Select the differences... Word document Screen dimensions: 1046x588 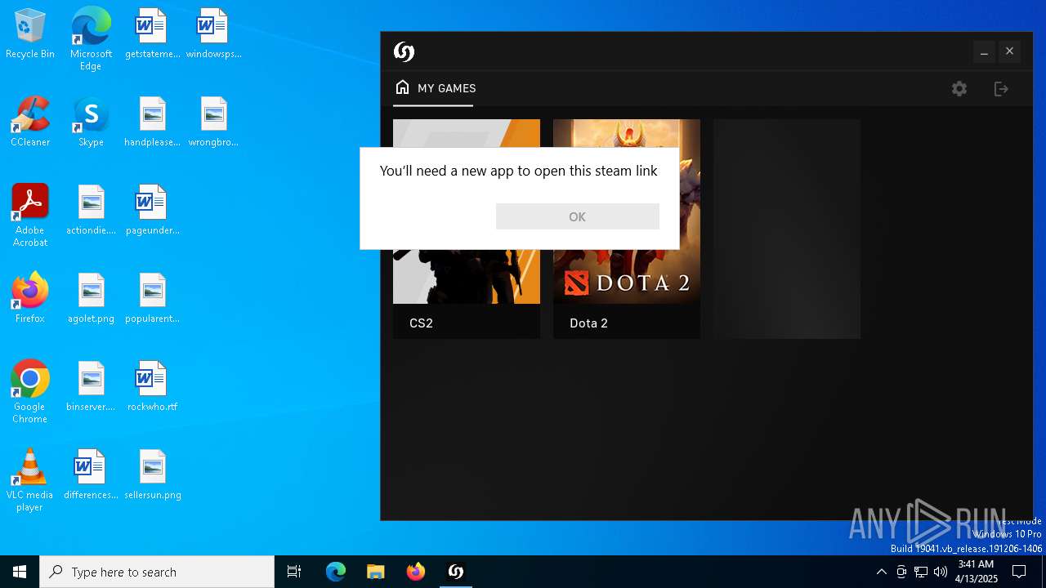click(x=91, y=475)
